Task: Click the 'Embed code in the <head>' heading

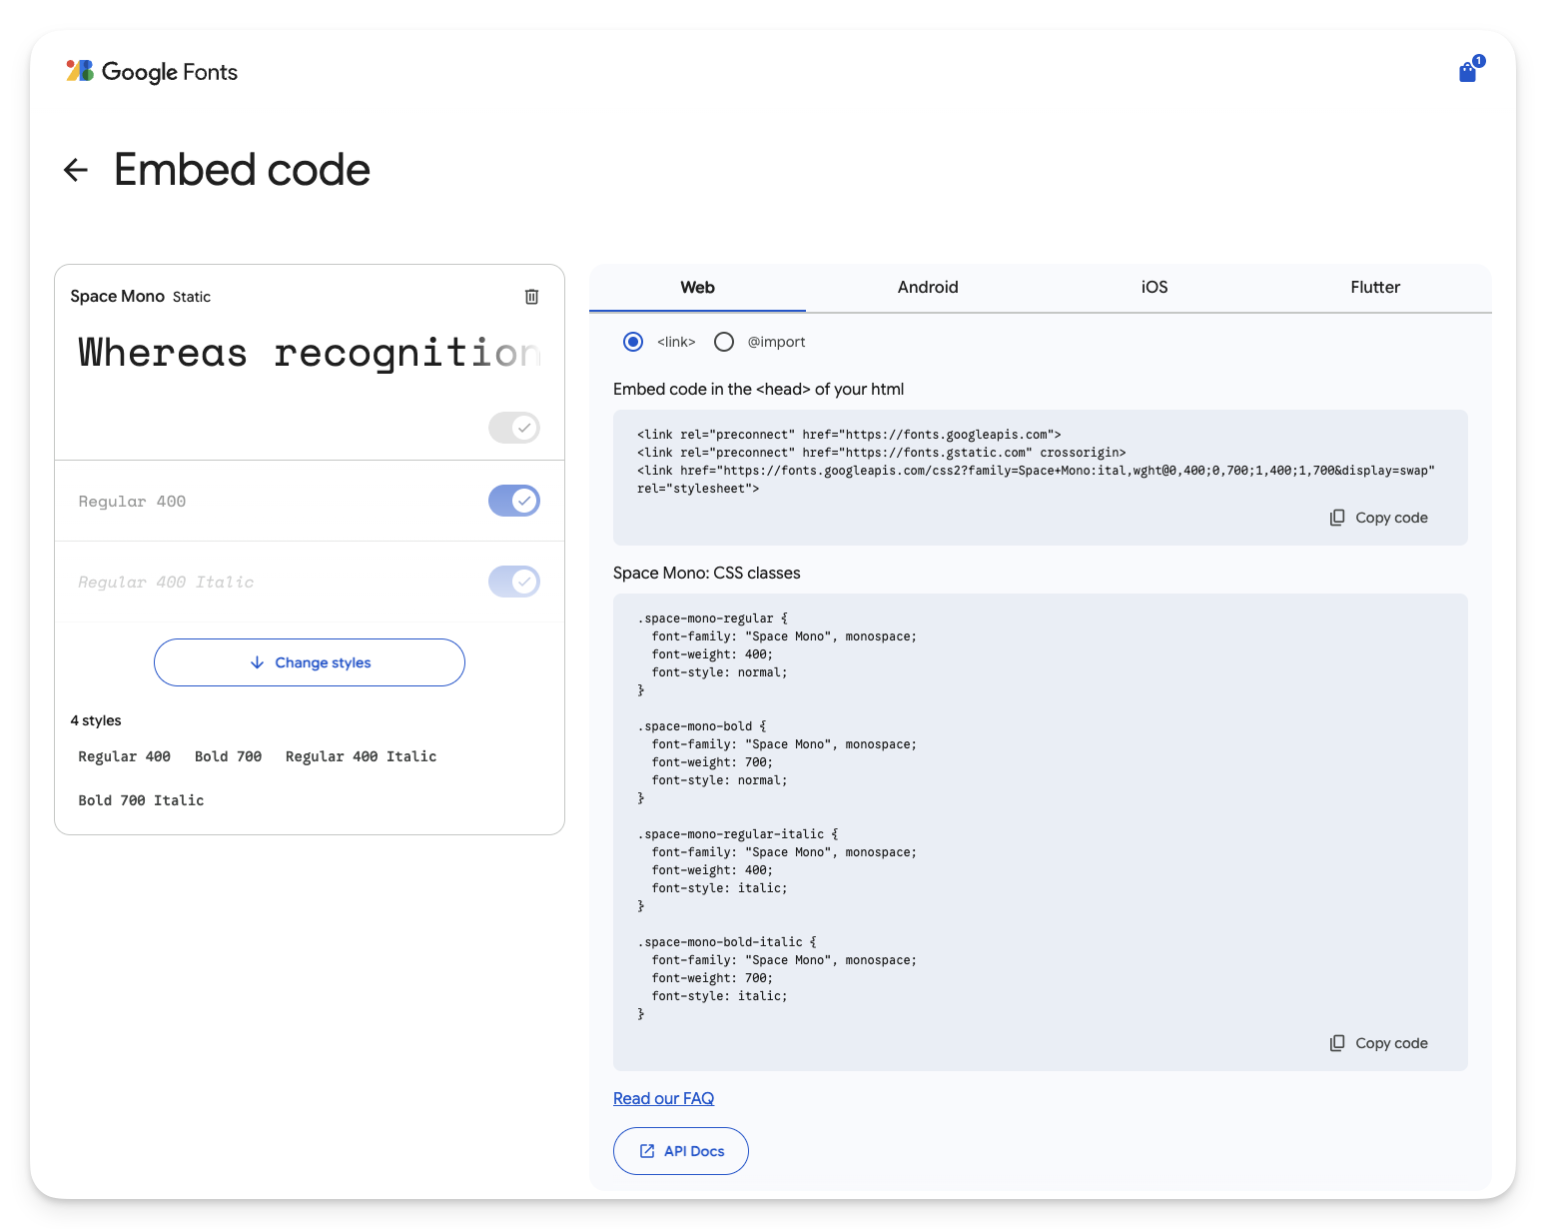Action: tap(759, 389)
